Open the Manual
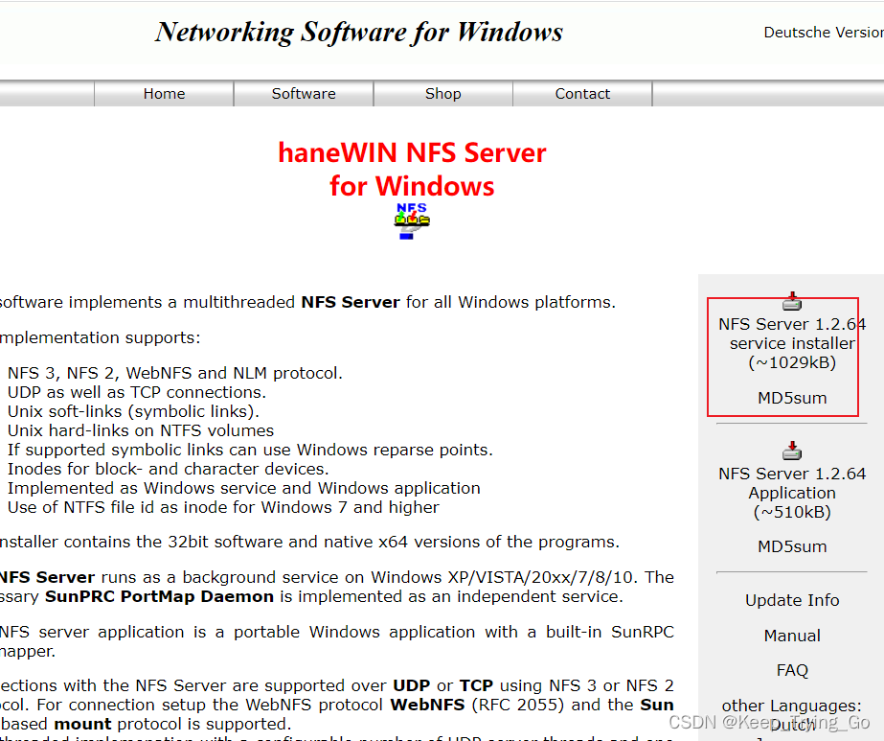This screenshot has width=884, height=741. click(x=791, y=635)
